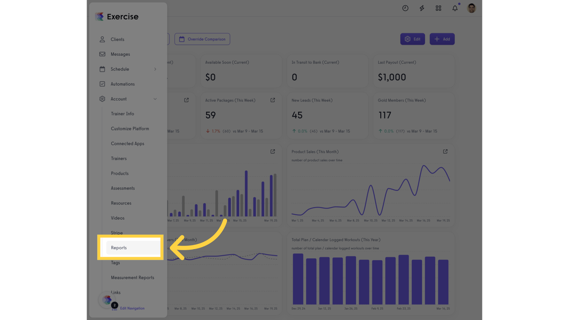
Task: Open Automations from the sidebar
Action: (122, 84)
